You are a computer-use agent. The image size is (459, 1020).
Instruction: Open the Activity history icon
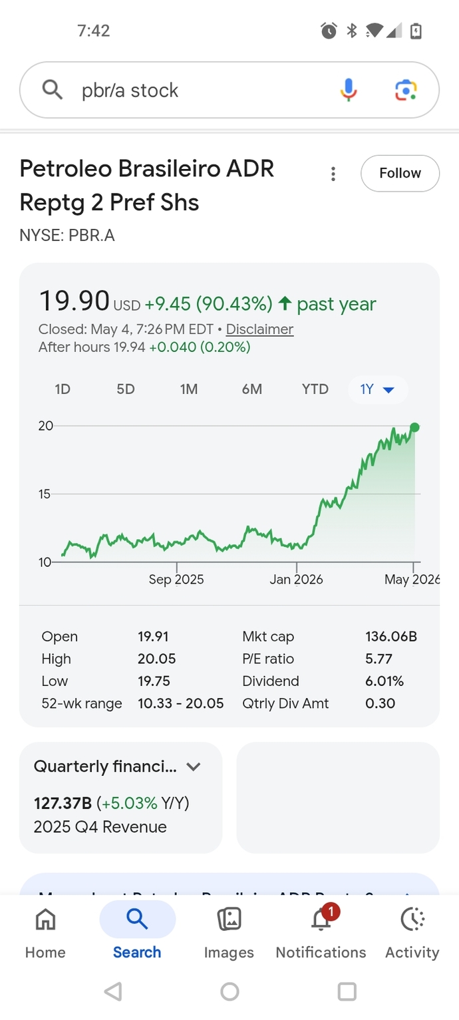[x=412, y=920]
